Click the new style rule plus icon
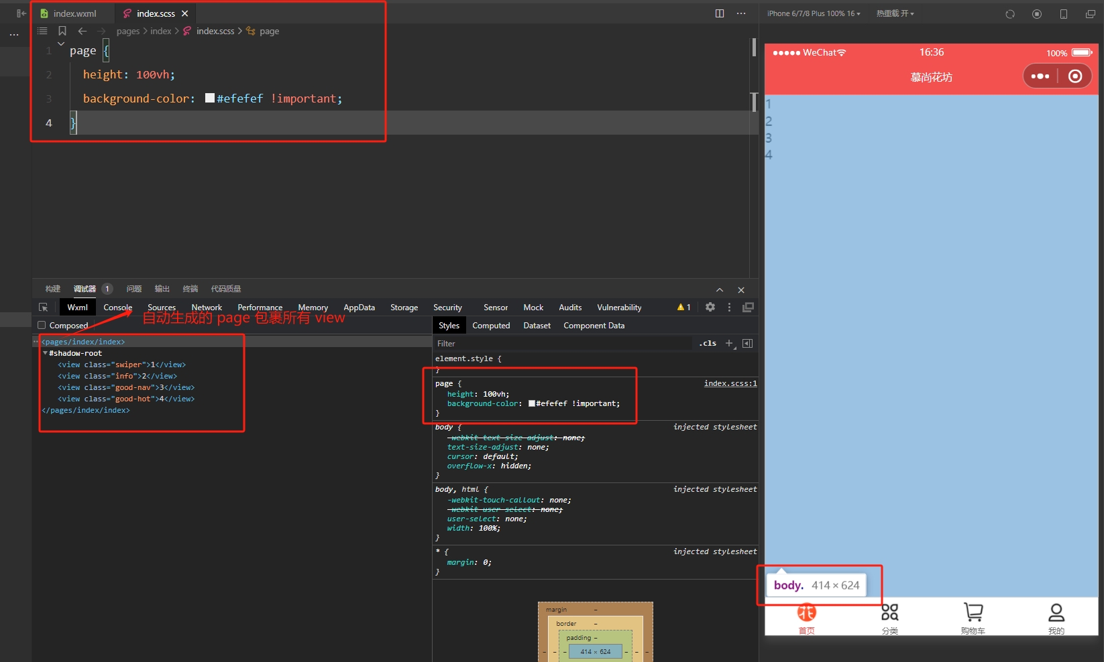Viewport: 1104px width, 662px height. point(729,343)
